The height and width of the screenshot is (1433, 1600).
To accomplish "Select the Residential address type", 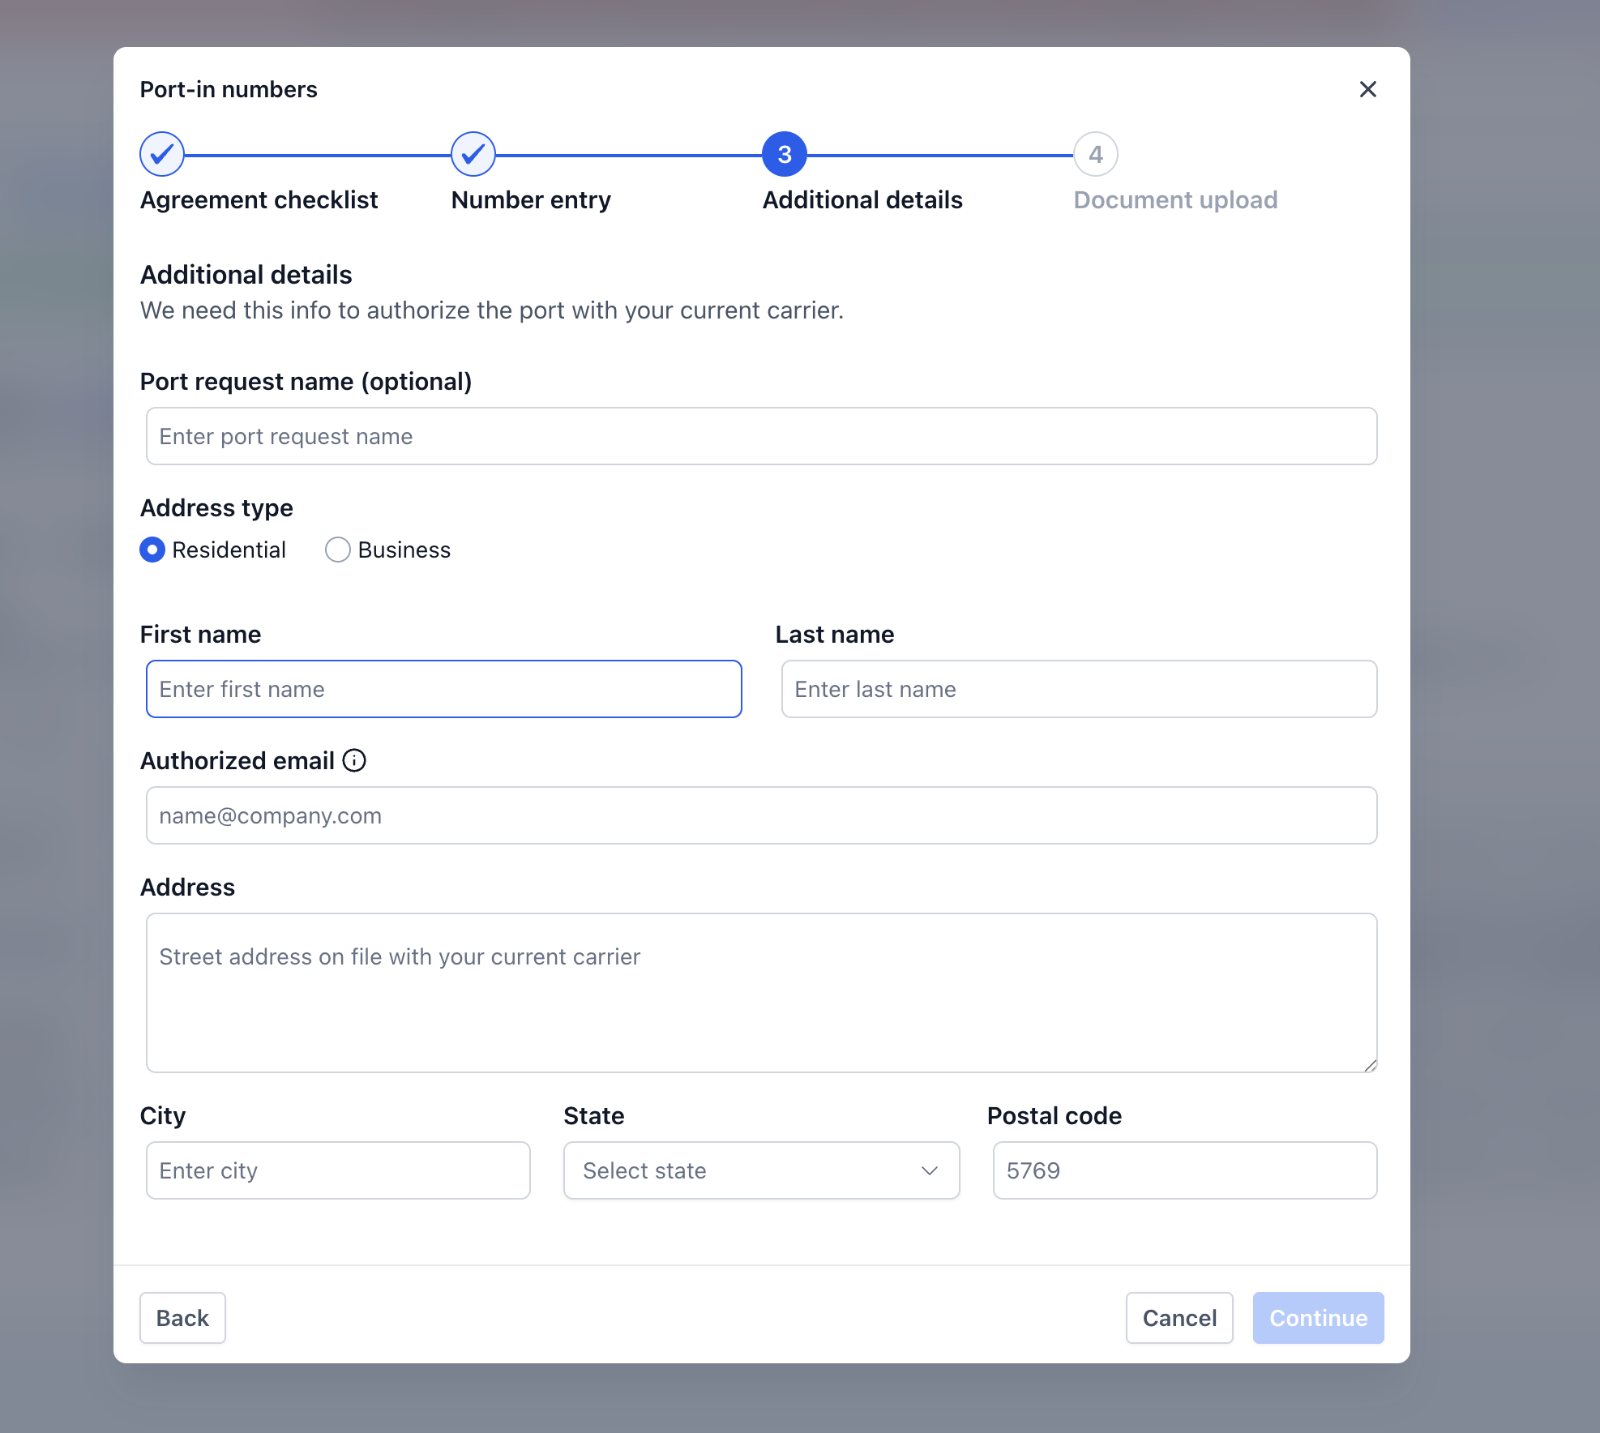I will [x=152, y=550].
